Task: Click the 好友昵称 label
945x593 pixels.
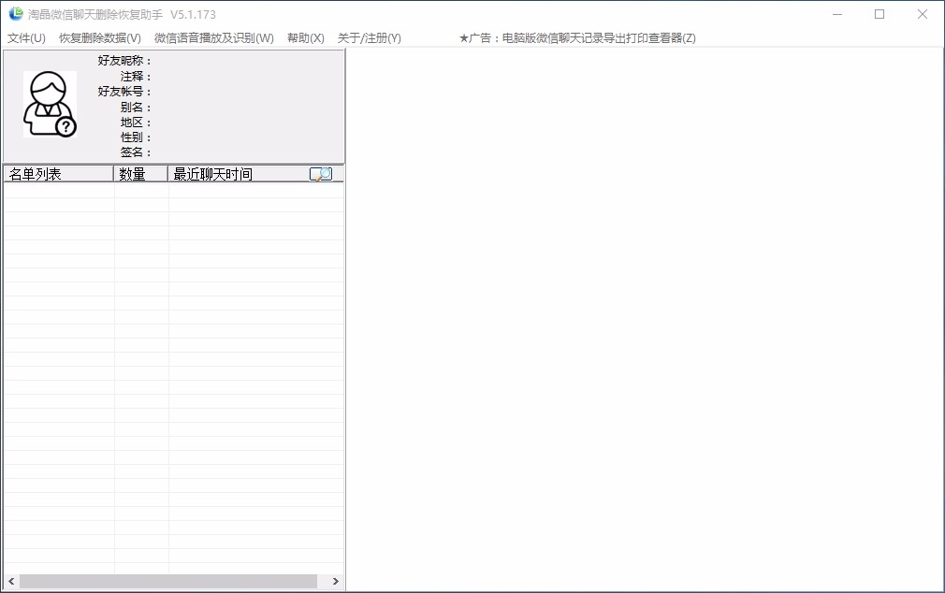Action: [124, 61]
